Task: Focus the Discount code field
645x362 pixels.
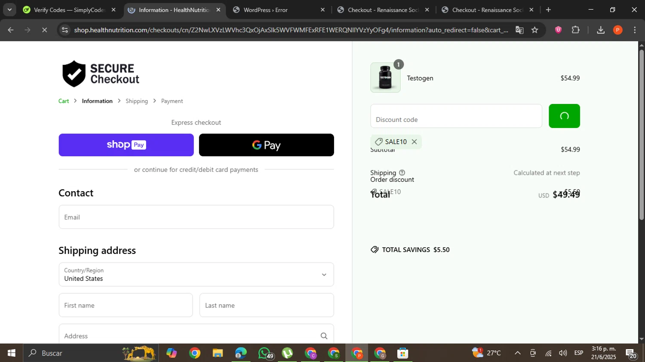Action: [456, 116]
